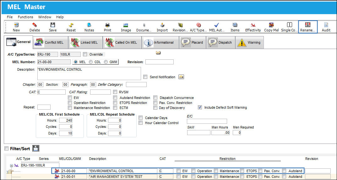Collapse the ERJ-190-100LR tree node
Viewport: 337px width, 180px height.
pyautogui.click(x=11, y=166)
